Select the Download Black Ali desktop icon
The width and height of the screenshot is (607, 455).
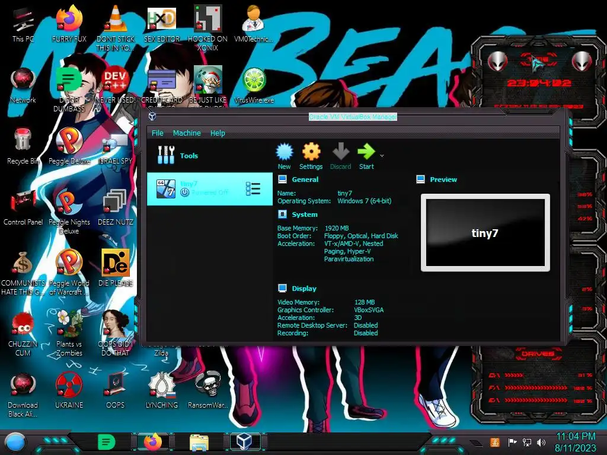[x=23, y=395]
